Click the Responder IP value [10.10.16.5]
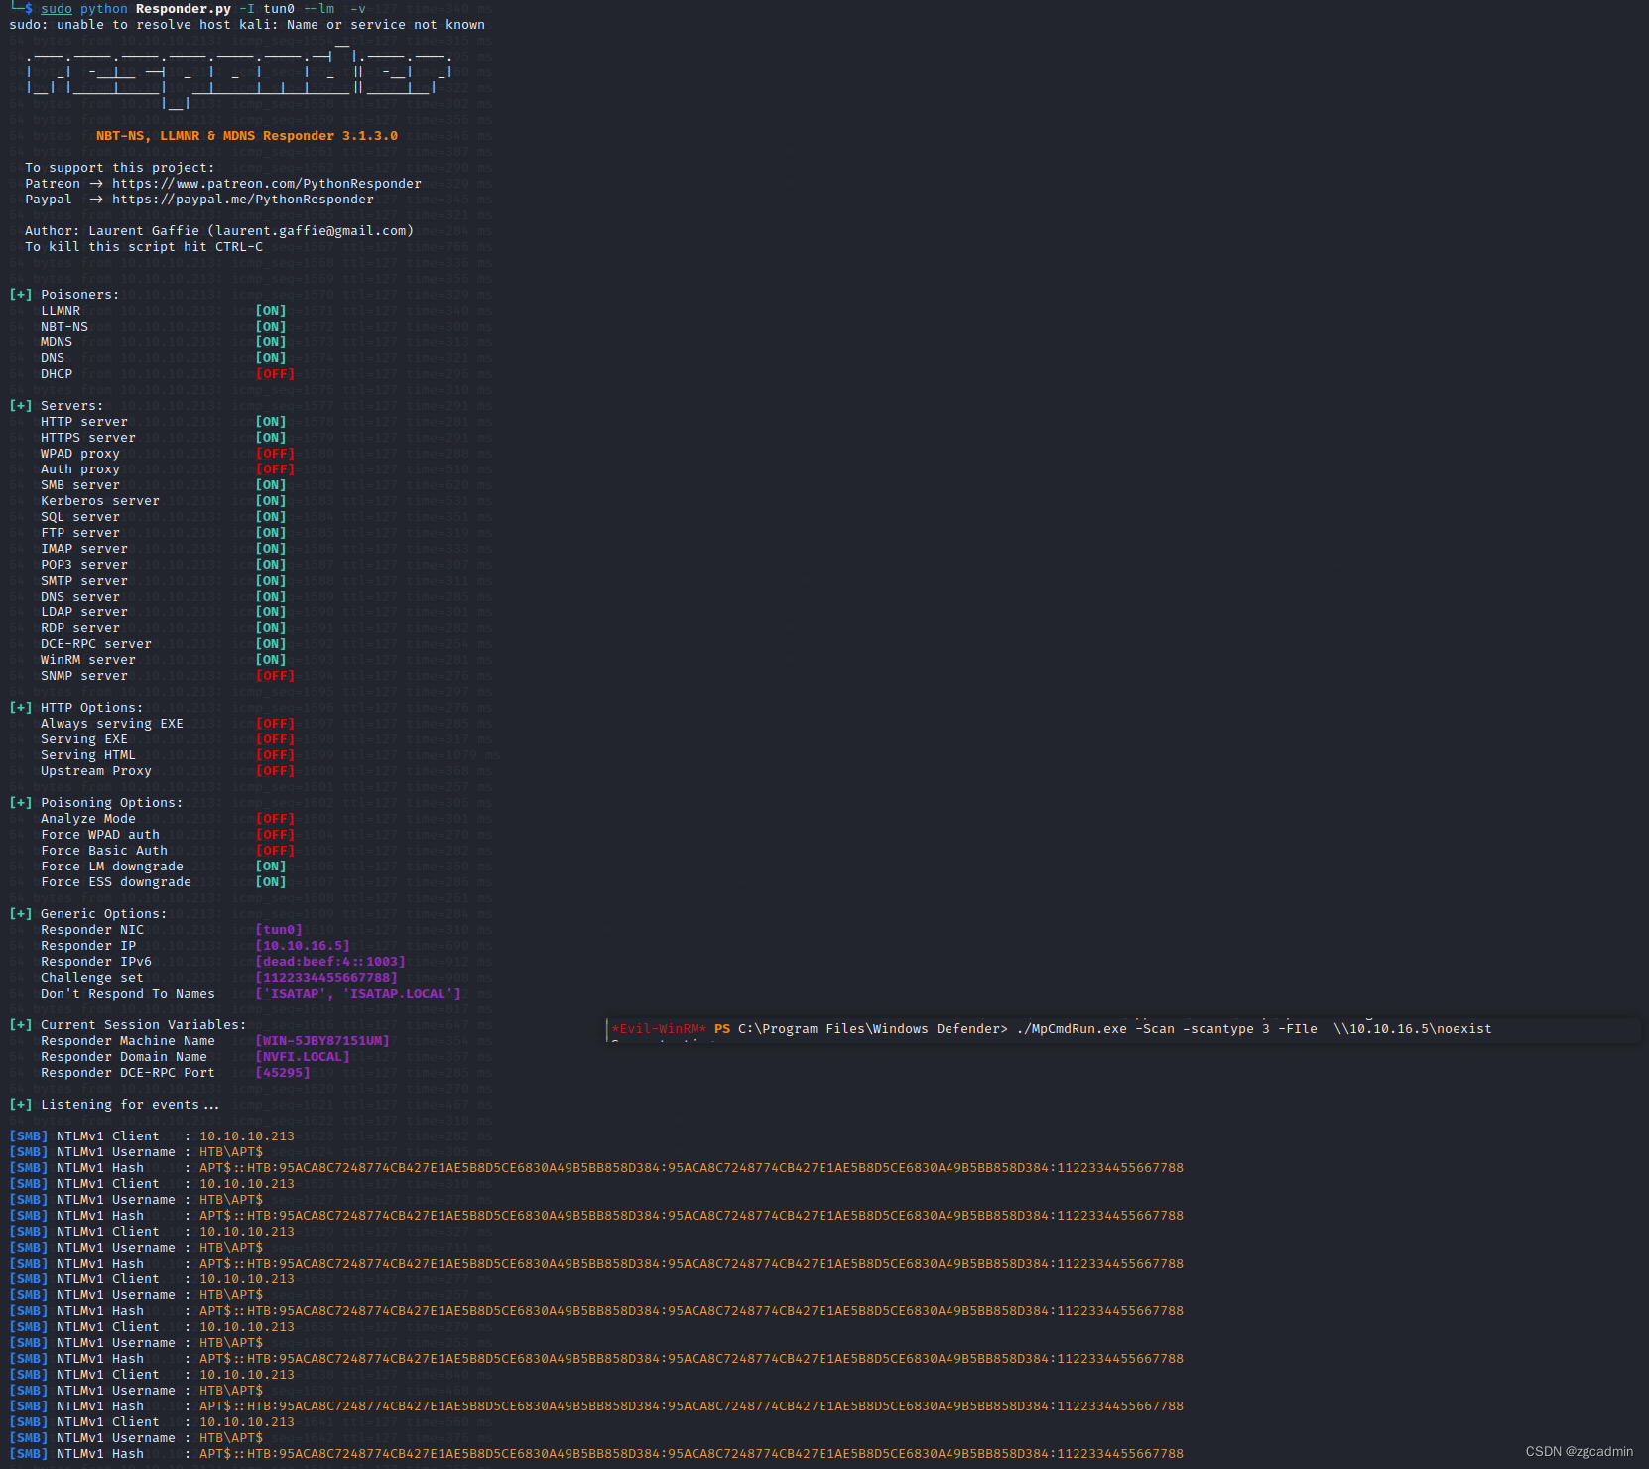The width and height of the screenshot is (1649, 1469). [303, 946]
